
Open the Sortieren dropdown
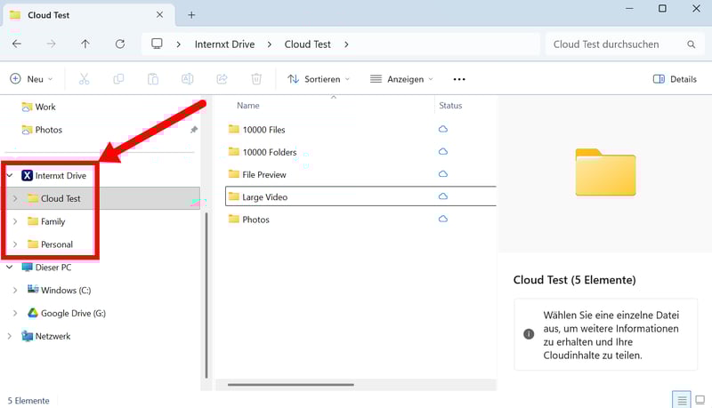[319, 79]
